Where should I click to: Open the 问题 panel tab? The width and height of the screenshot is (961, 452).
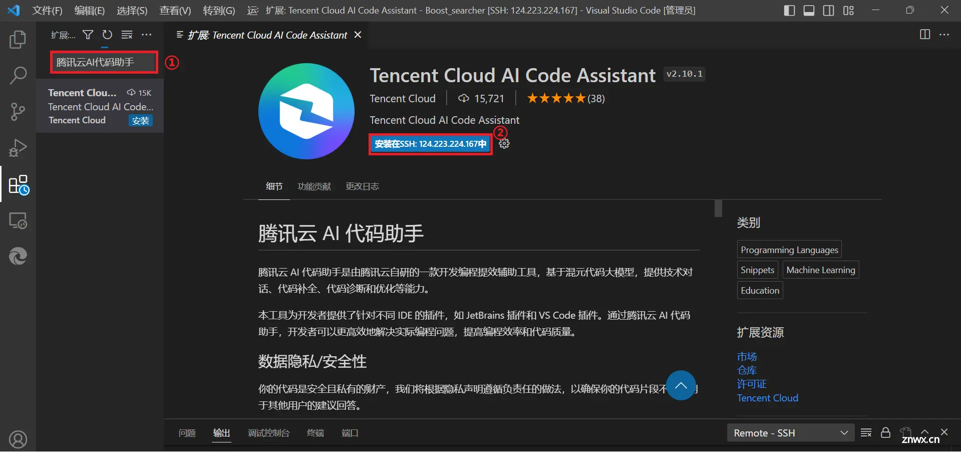pos(187,433)
